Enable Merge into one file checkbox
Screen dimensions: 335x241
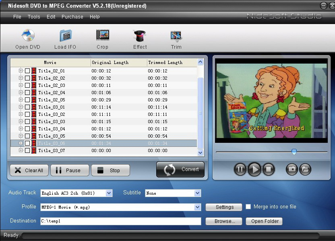[x=248, y=207]
